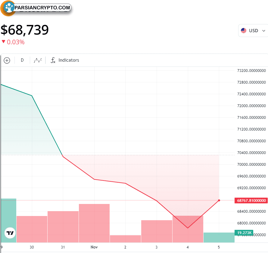Viewport: 268px width, 253px height.
Task: Click the 69600.00000000 axis label
Action: point(251,176)
